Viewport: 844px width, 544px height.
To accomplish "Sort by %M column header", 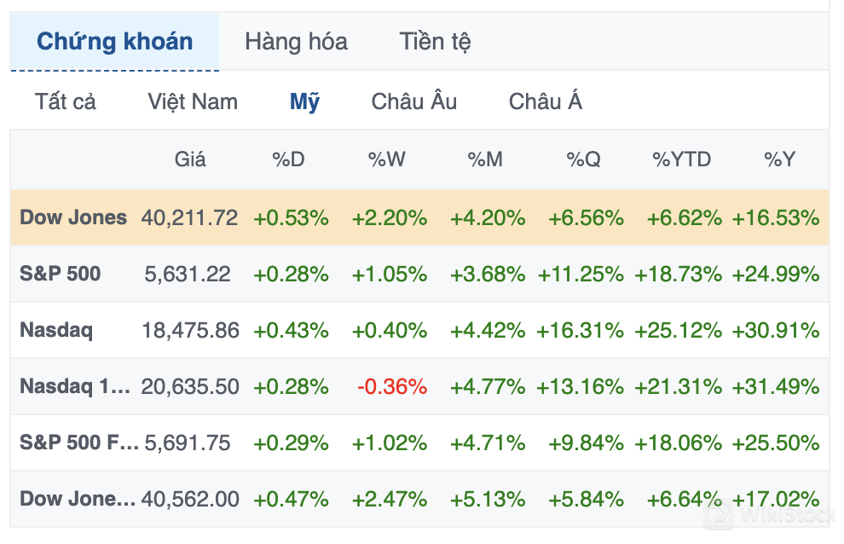I will point(485,159).
